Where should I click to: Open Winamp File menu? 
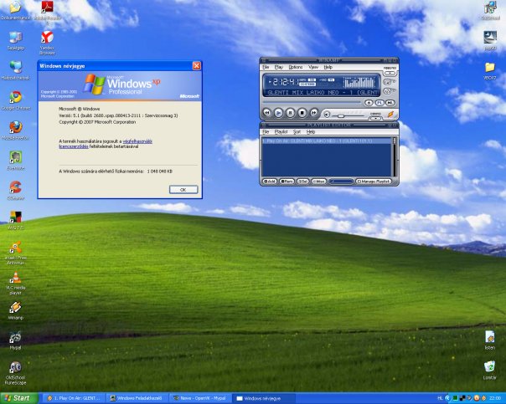pyautogui.click(x=266, y=67)
